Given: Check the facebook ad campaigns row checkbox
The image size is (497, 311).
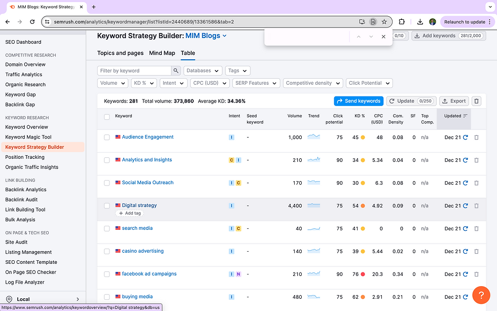Looking at the screenshot, I should pos(107,274).
